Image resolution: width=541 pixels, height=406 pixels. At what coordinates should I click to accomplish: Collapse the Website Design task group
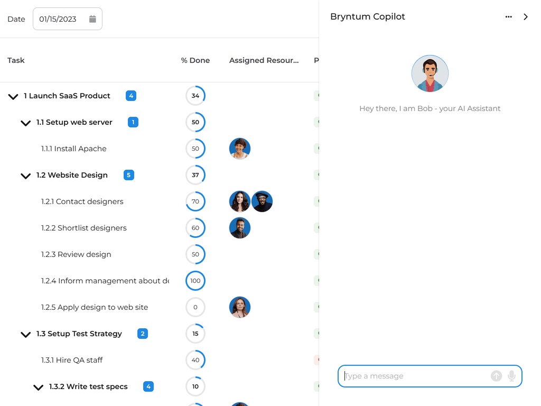click(x=25, y=176)
